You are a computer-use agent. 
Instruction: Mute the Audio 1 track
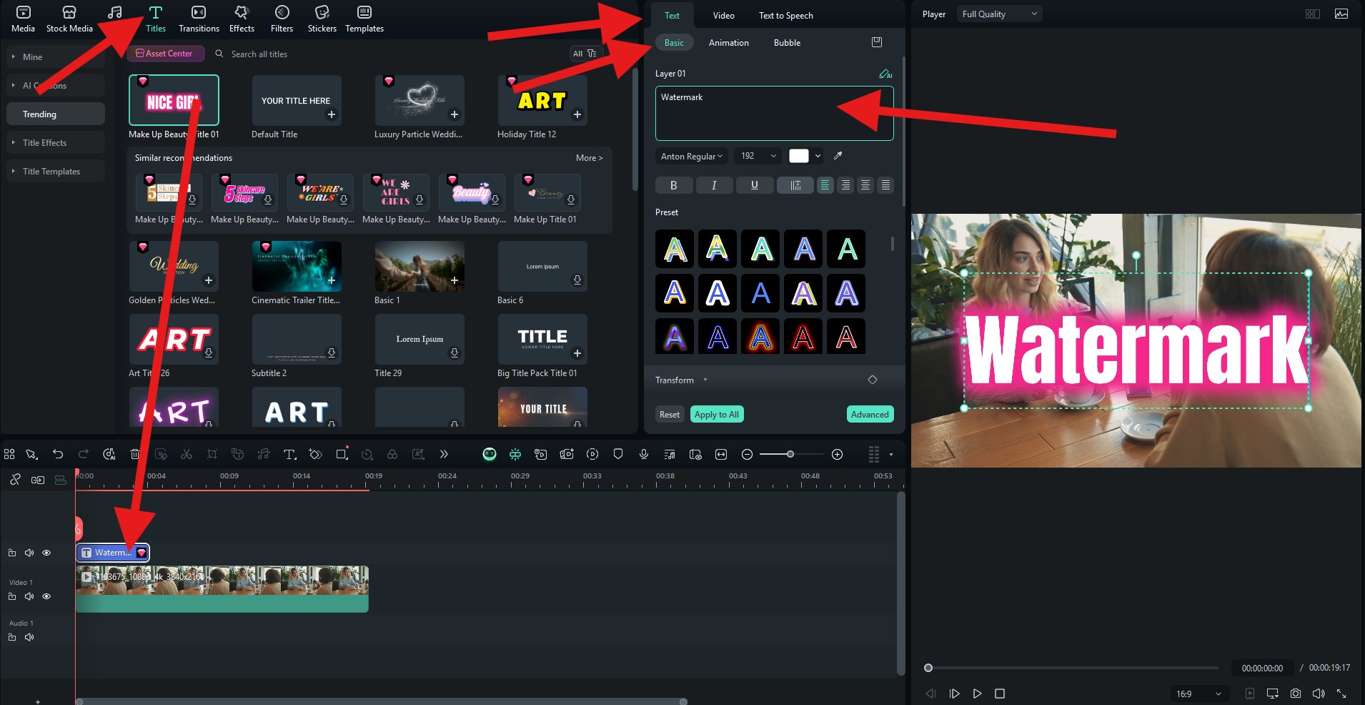[x=29, y=637]
